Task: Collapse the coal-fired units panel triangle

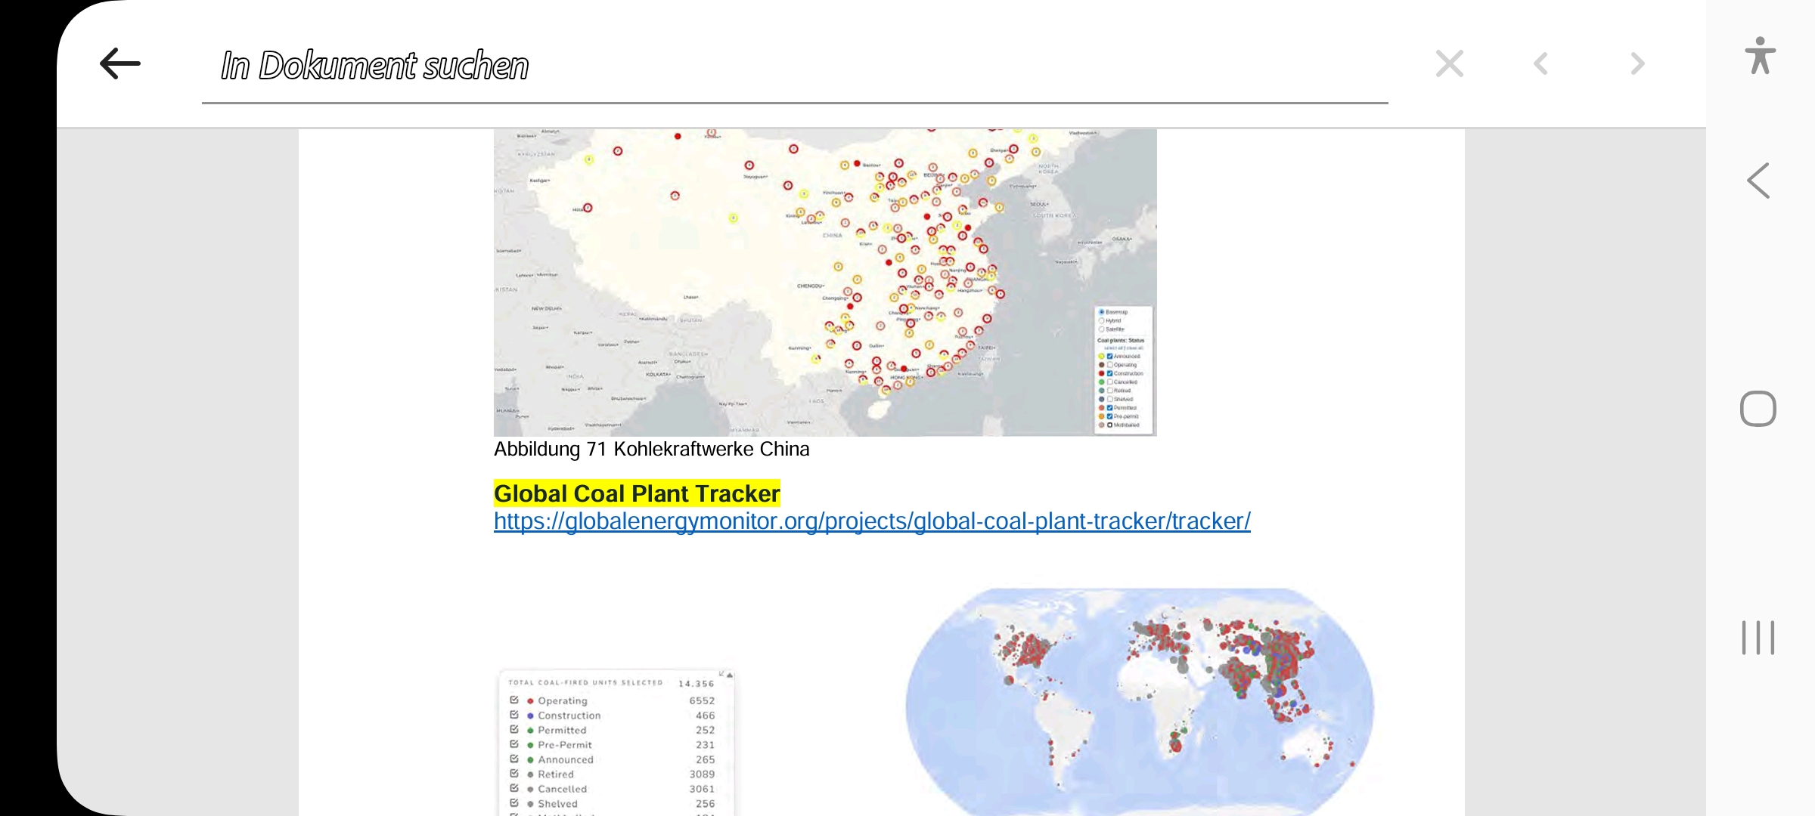Action: tap(729, 675)
